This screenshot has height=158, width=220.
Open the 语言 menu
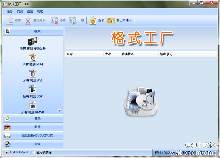30,11
